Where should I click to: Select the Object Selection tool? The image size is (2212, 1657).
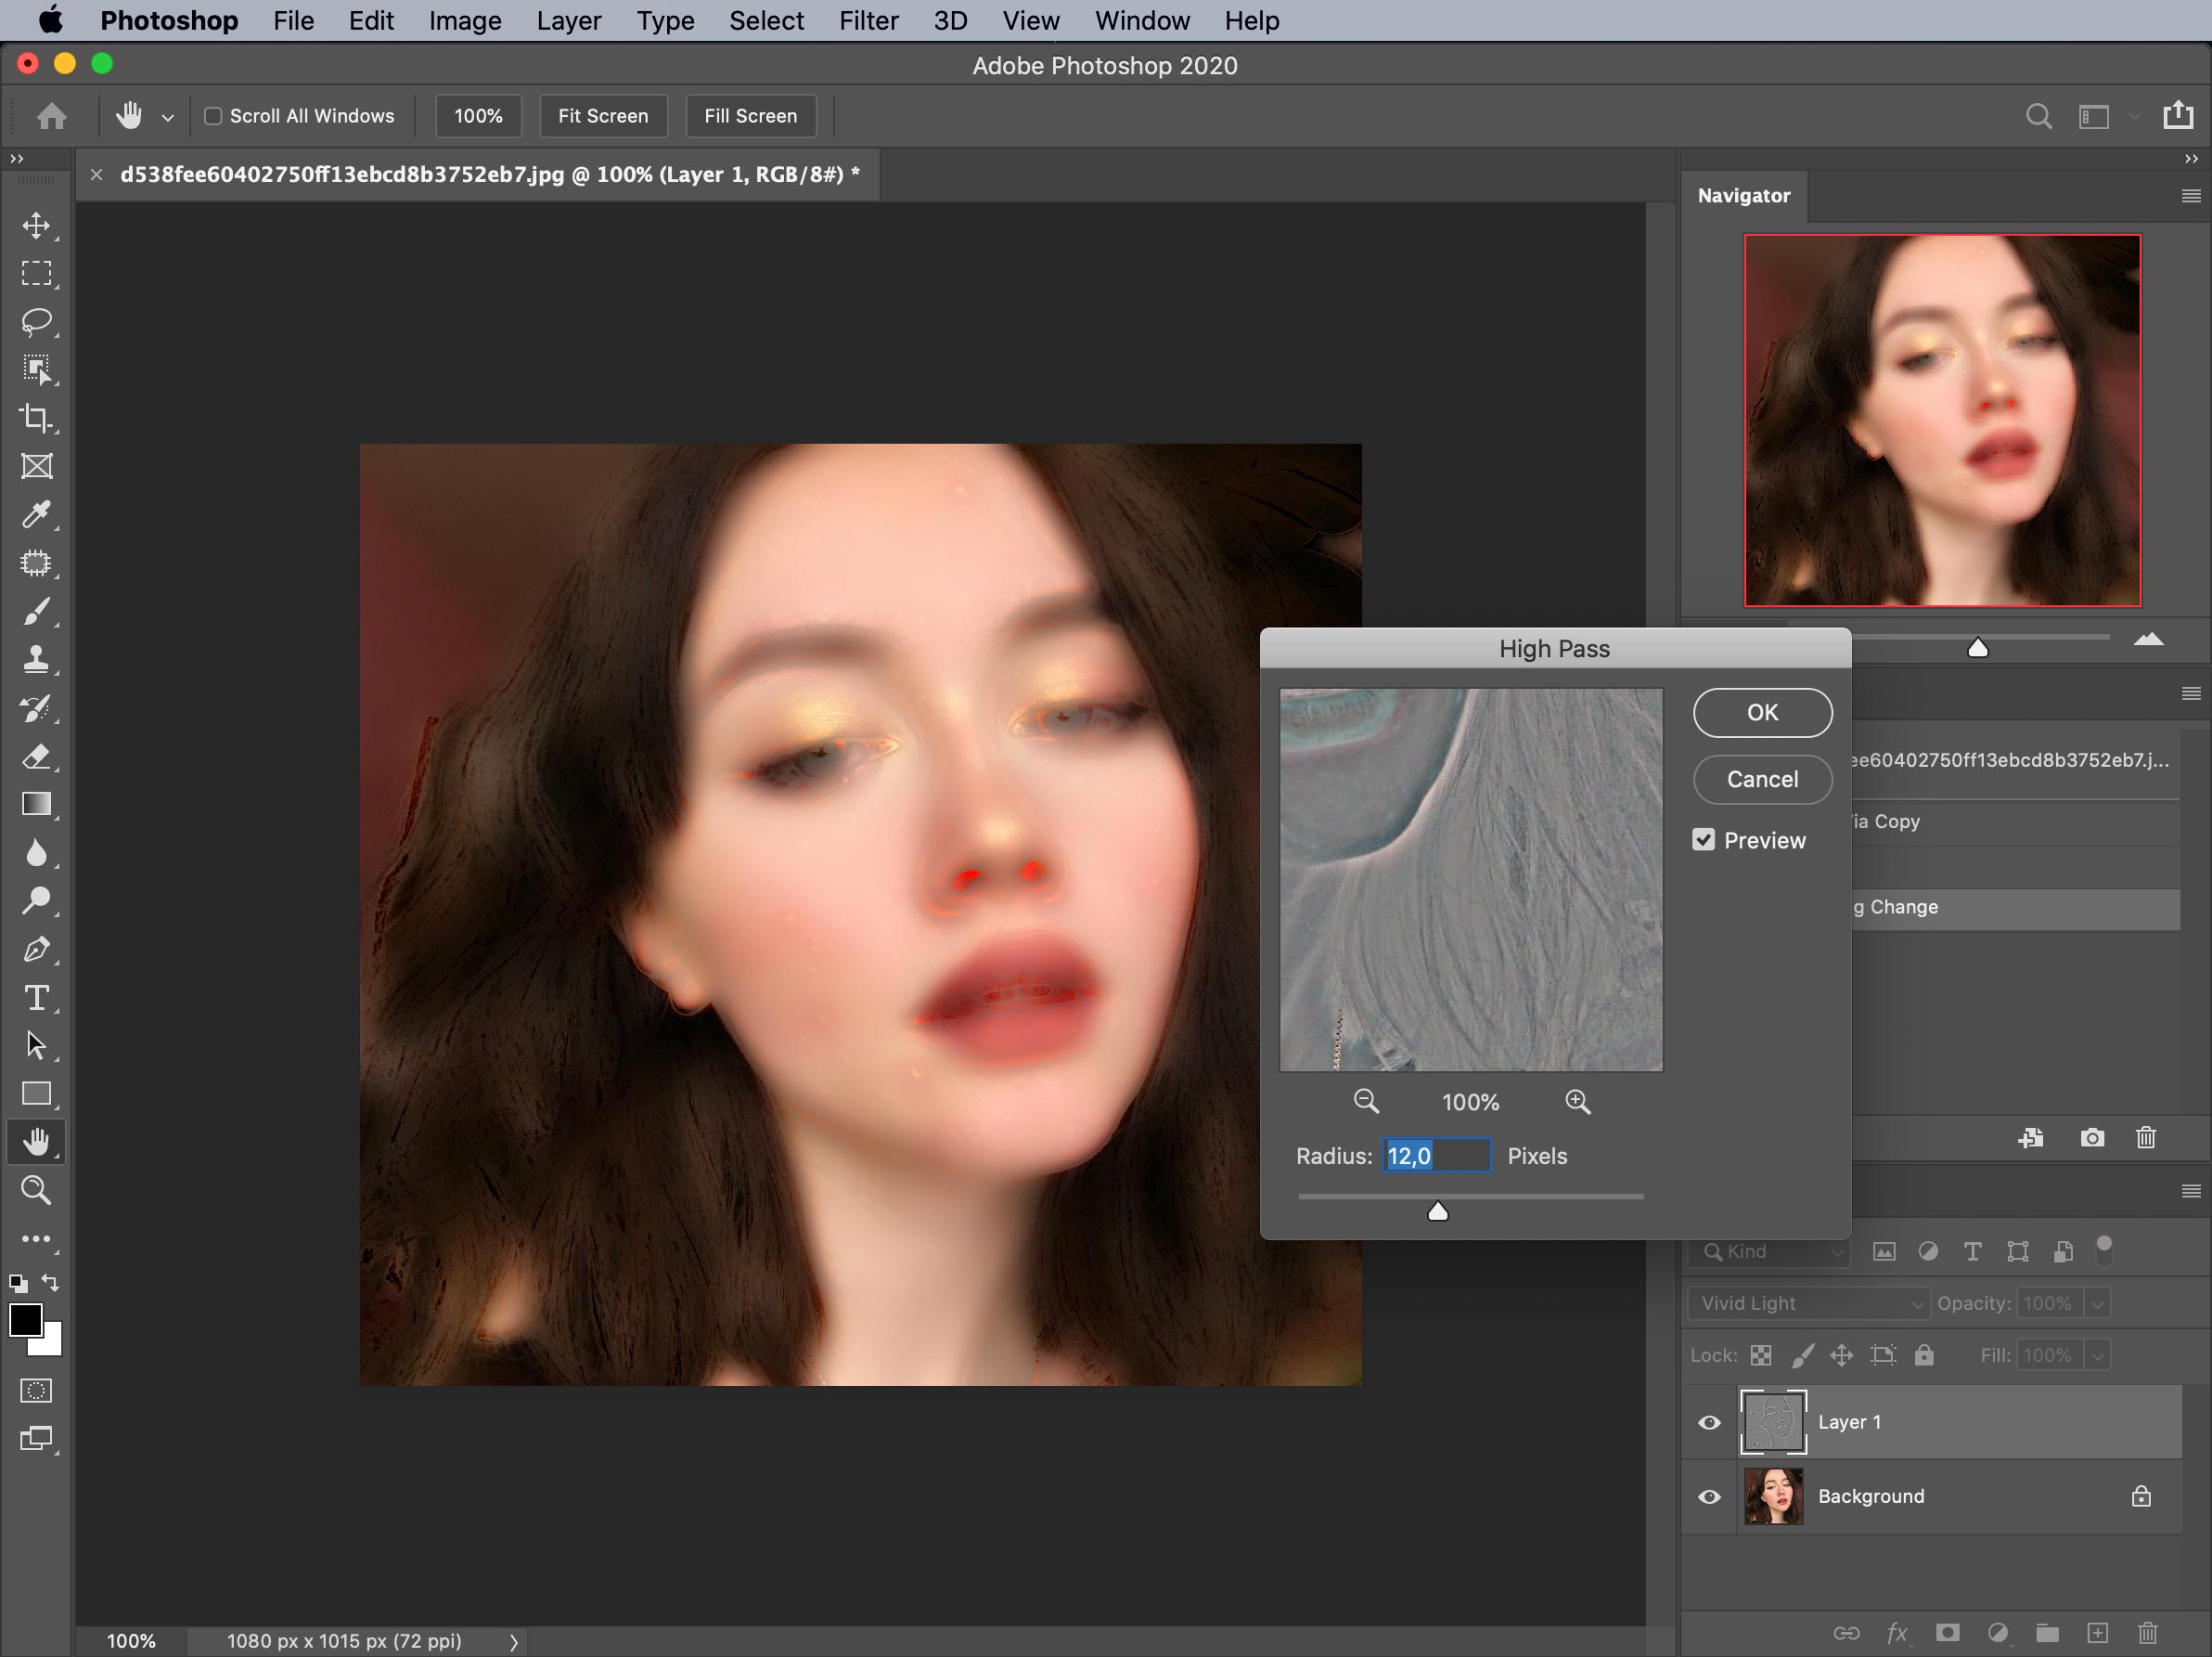pyautogui.click(x=37, y=369)
